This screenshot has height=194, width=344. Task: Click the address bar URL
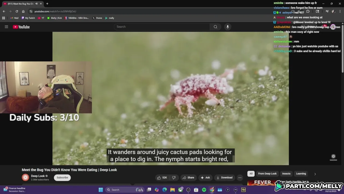(55, 11)
